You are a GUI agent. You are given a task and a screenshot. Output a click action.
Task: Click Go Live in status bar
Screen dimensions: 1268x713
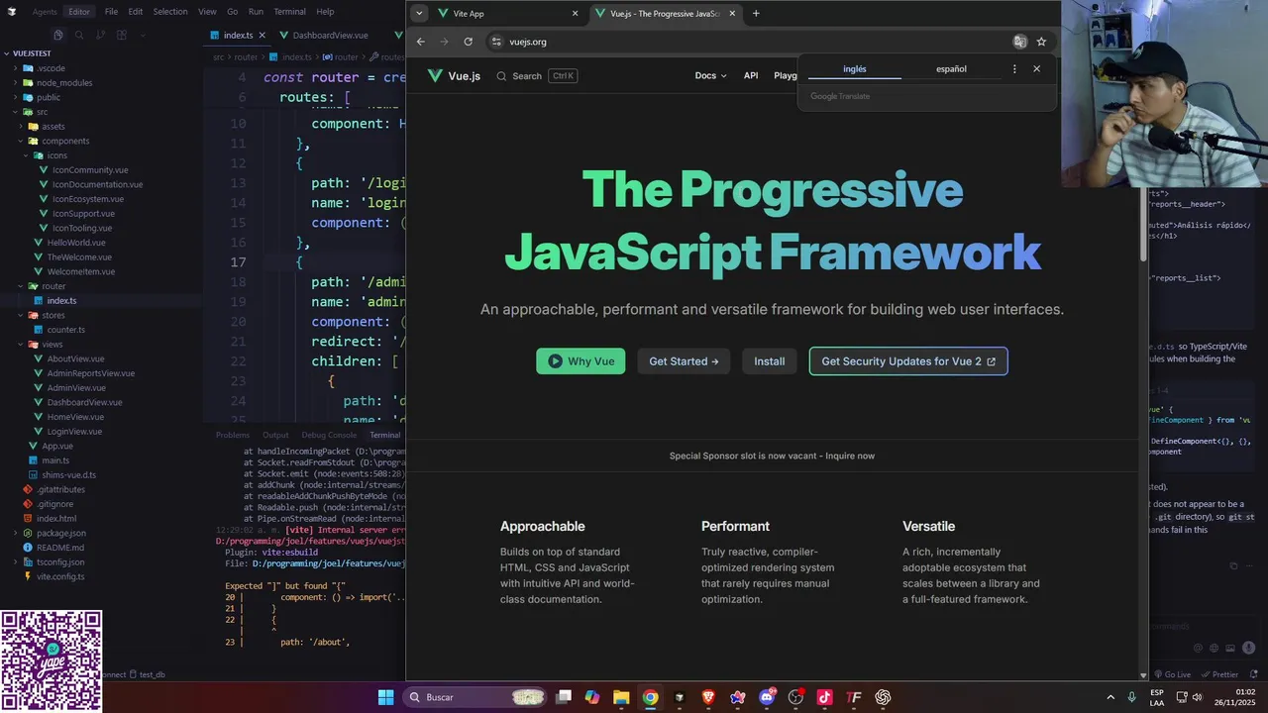click(x=1172, y=674)
